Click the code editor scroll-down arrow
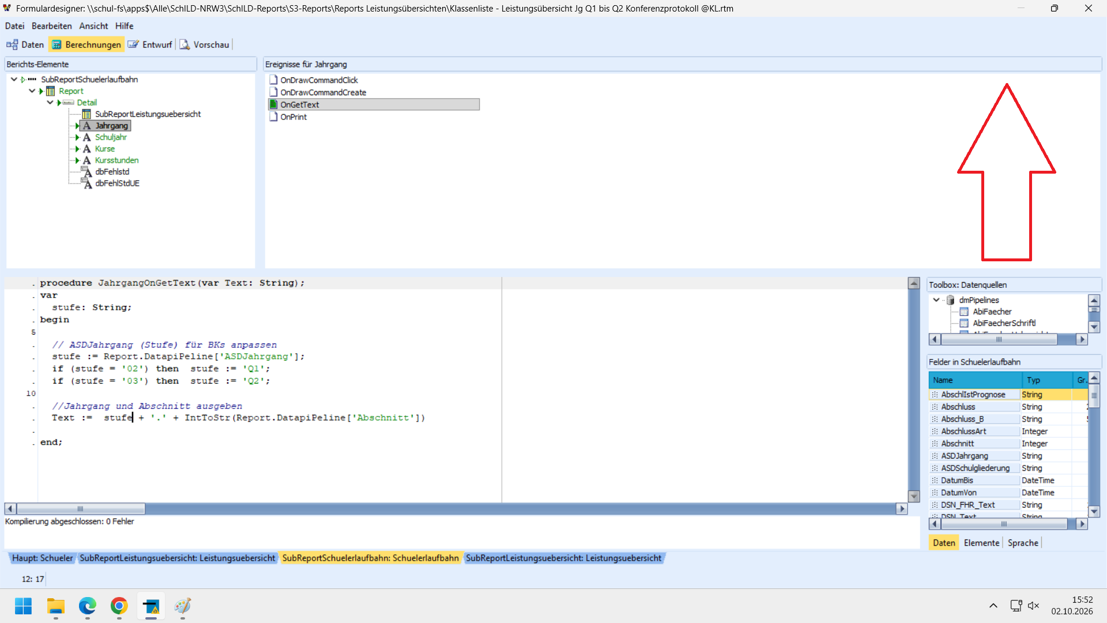 click(x=914, y=496)
